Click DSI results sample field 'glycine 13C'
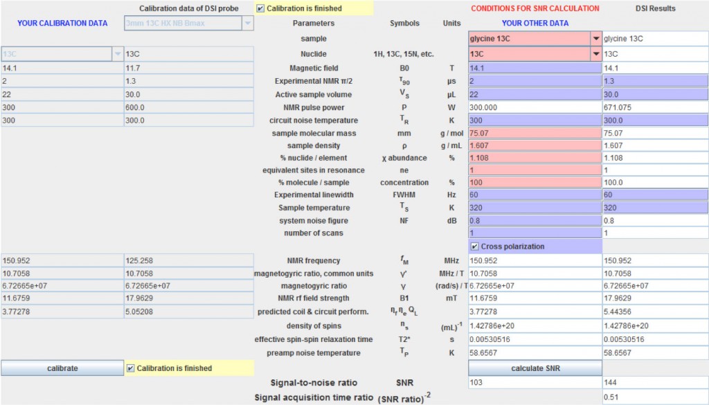 (655, 38)
